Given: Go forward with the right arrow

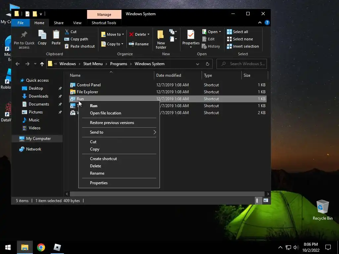Looking at the screenshot, I should 27,64.
